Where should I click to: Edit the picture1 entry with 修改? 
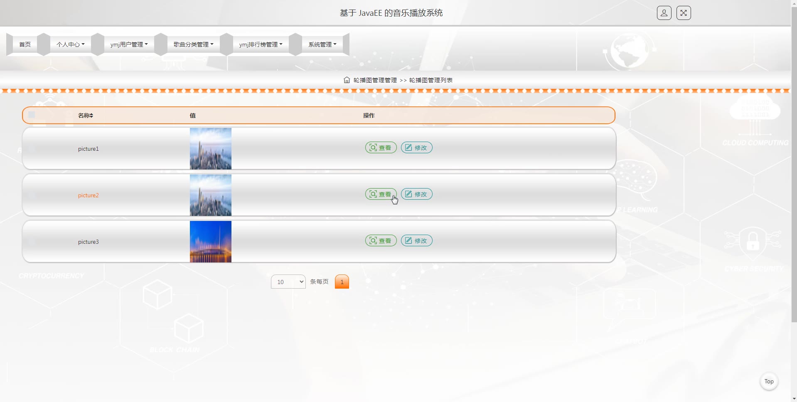417,147
